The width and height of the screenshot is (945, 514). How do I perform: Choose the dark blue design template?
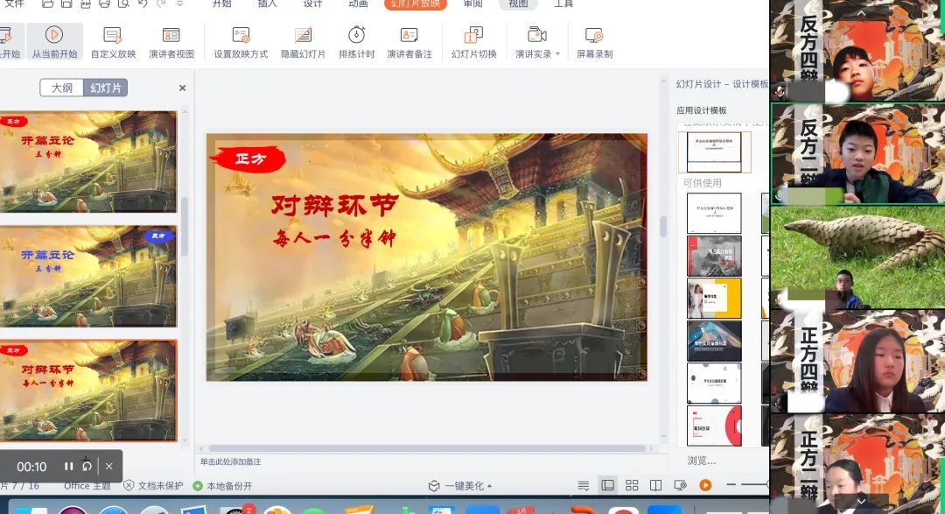click(714, 341)
